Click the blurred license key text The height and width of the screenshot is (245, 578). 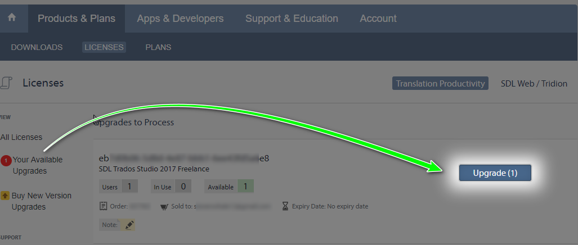pyautogui.click(x=184, y=158)
